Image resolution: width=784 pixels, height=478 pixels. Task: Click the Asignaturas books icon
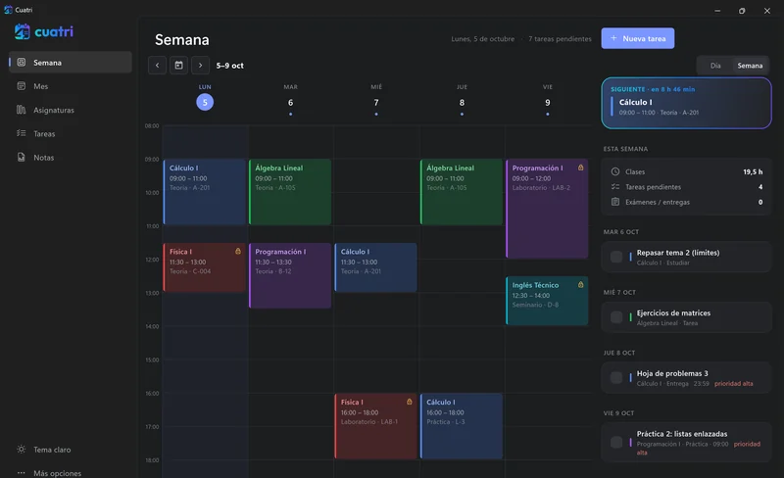21,110
